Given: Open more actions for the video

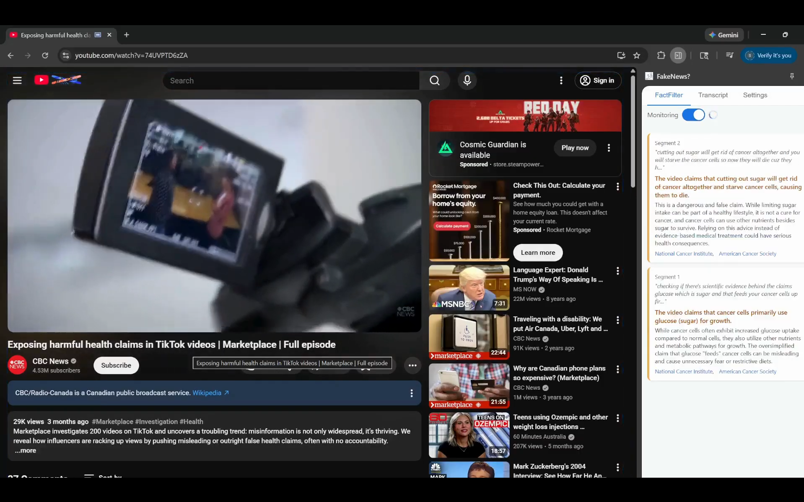Looking at the screenshot, I should [412, 365].
